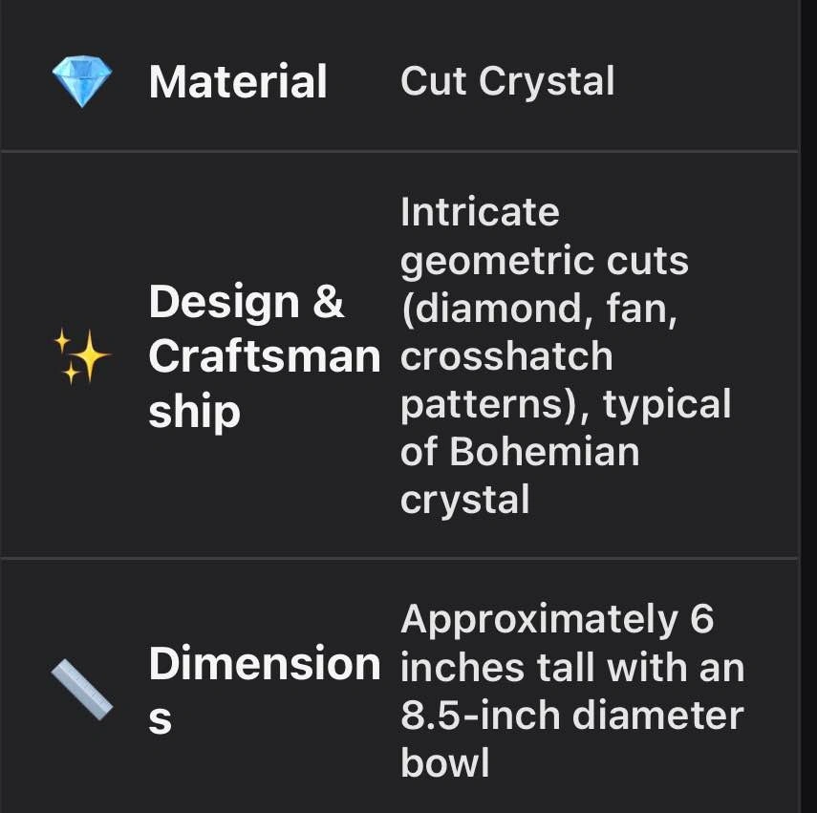
Task: Click the words of Bohemian
Action: click(x=520, y=451)
